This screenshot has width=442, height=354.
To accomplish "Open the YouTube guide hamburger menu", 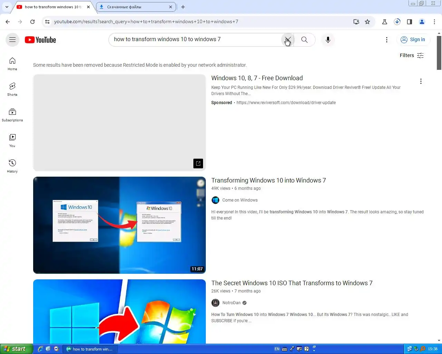I will tap(12, 40).
